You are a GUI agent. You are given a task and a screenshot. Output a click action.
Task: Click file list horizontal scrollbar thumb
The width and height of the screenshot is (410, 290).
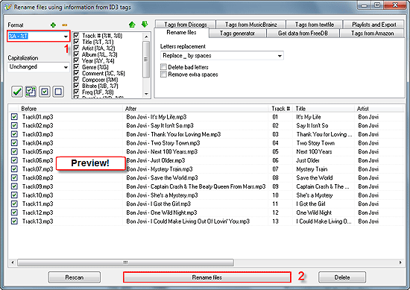[125, 262]
